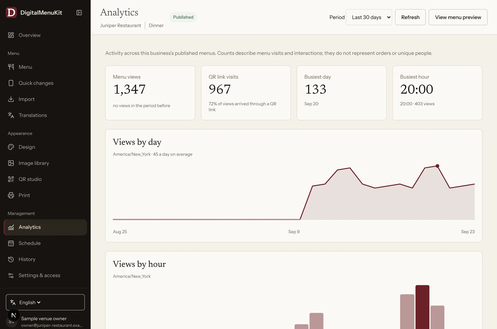The width and height of the screenshot is (497, 329).
Task: Click the Import download icon
Action: (11, 99)
